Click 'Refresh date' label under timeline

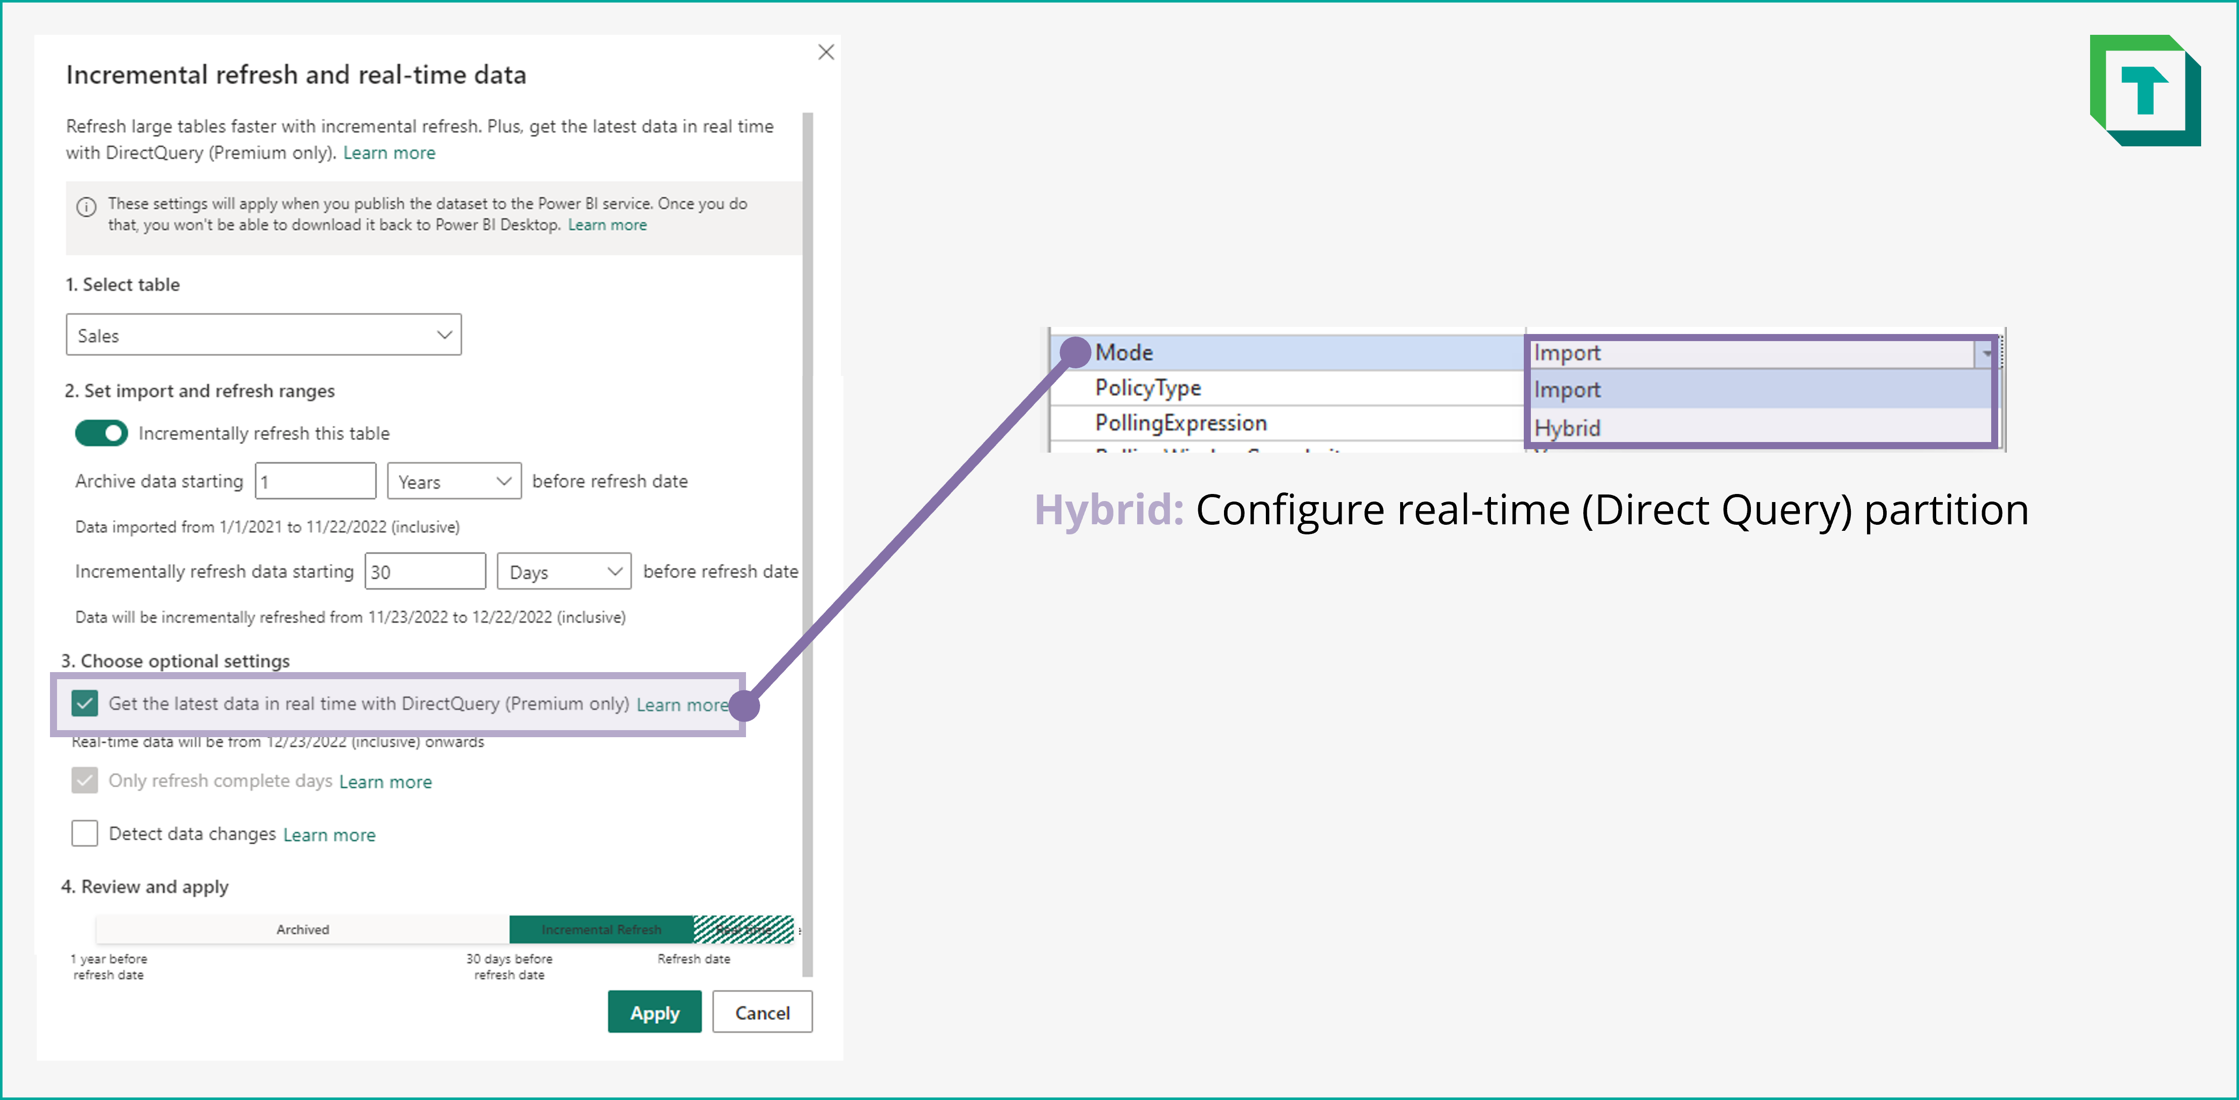coord(694,959)
